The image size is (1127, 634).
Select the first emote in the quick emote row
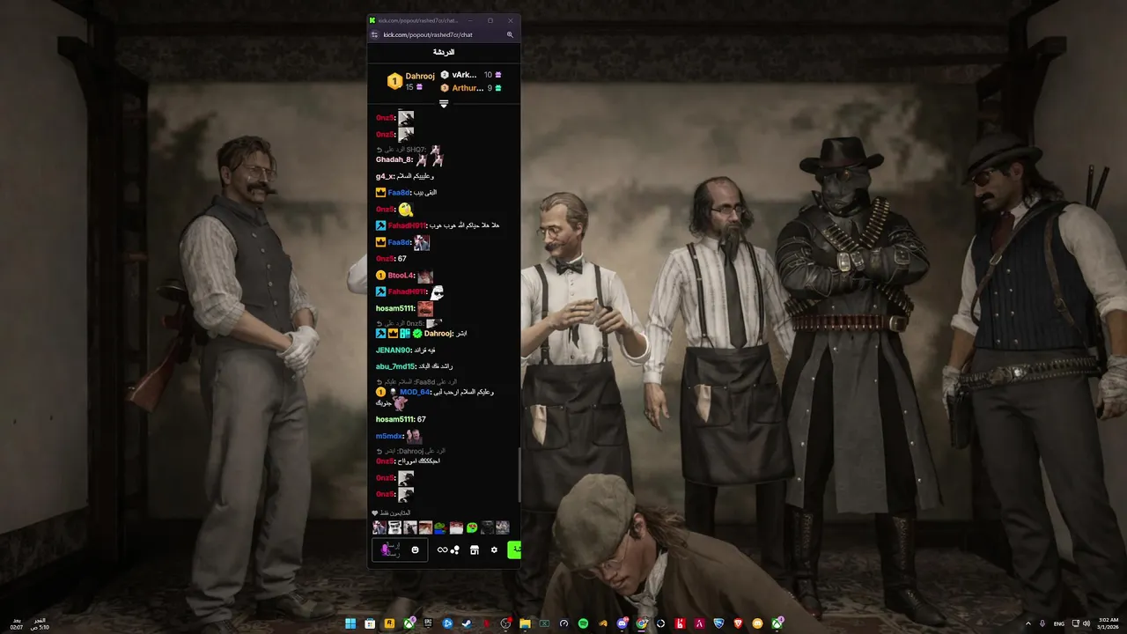tap(379, 527)
